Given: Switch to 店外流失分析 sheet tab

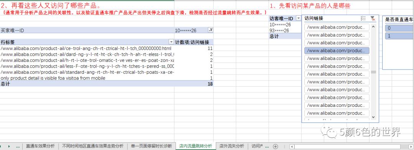Looking at the screenshot, I should [x=232, y=146].
